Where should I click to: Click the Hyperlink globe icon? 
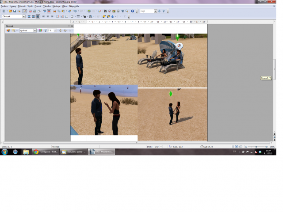pyautogui.click(x=89, y=11)
